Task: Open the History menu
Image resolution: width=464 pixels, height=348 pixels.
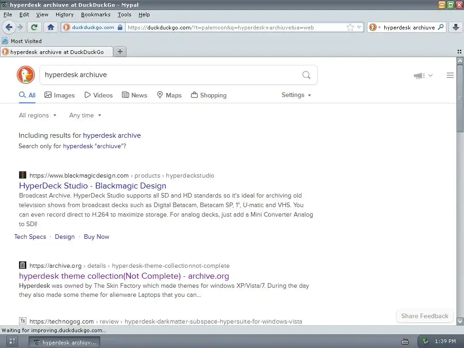Action: [x=64, y=14]
